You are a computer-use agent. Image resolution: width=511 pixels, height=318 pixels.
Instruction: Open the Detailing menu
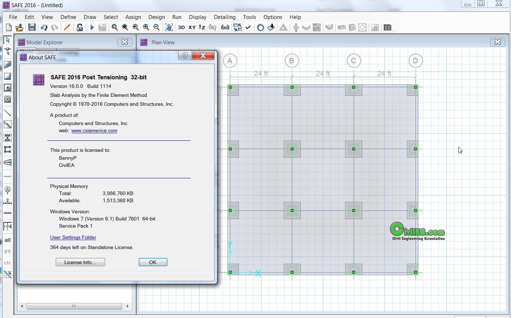click(225, 17)
